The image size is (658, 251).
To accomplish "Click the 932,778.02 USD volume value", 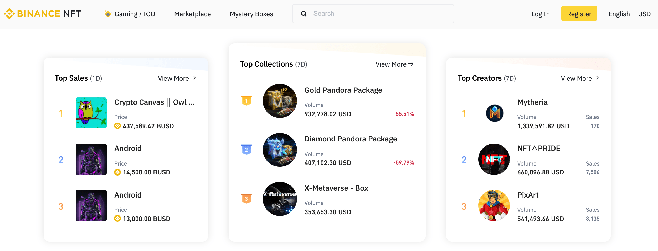I will click(x=328, y=114).
